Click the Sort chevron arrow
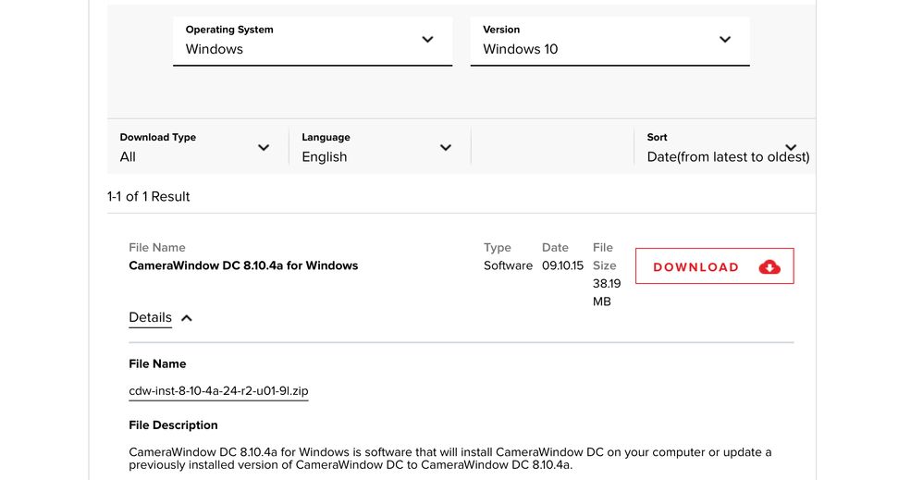This screenshot has width=923, height=480. pyautogui.click(x=791, y=147)
